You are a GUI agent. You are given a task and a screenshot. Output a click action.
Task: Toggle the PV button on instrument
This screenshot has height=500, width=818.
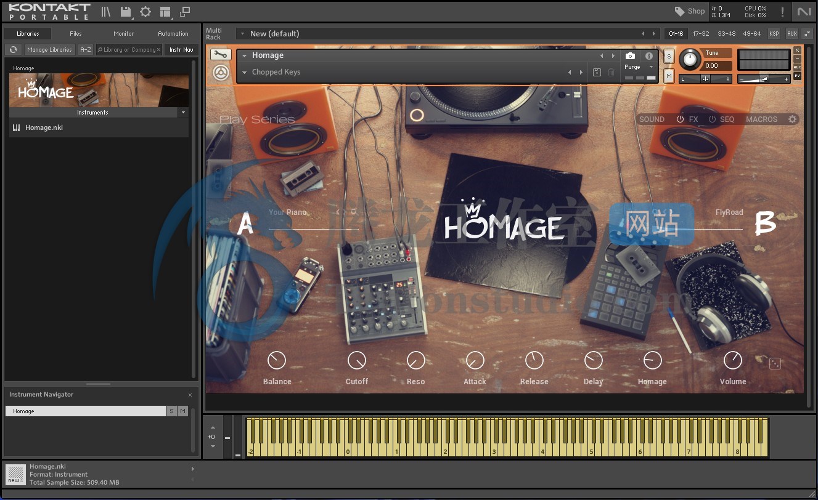(x=797, y=76)
